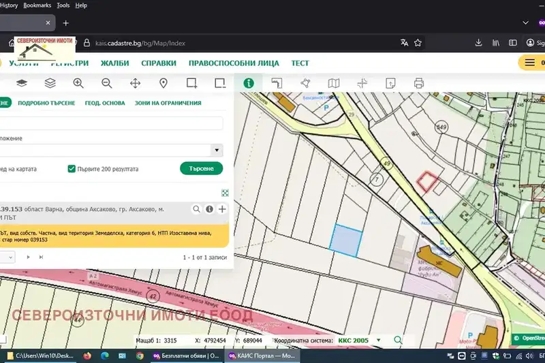Open the Bookmarks menu
Viewport: 545px width, 363px height.
(37, 5)
